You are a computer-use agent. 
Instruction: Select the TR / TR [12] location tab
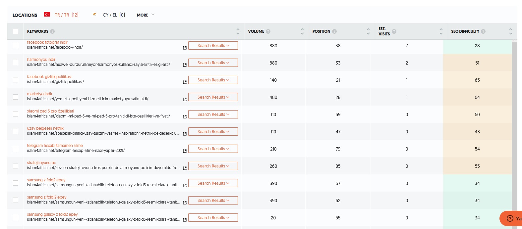click(x=67, y=15)
